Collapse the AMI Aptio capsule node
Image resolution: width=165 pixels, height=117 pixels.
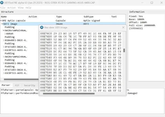pyautogui.click(x=1, y=21)
